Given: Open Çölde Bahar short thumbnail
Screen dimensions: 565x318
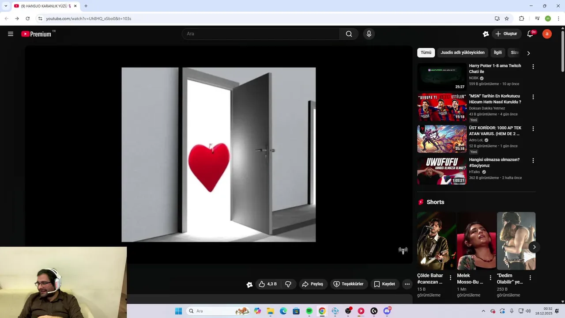Looking at the screenshot, I should click(437, 241).
